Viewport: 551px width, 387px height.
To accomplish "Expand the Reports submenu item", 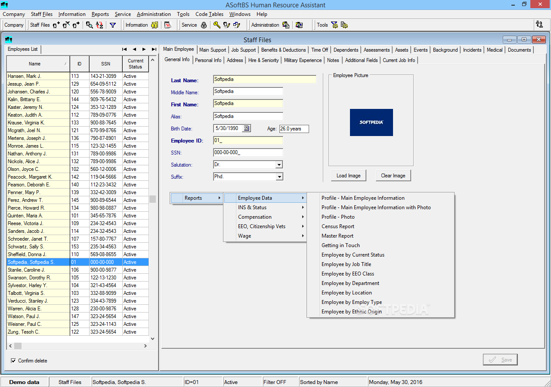I will pyautogui.click(x=197, y=198).
